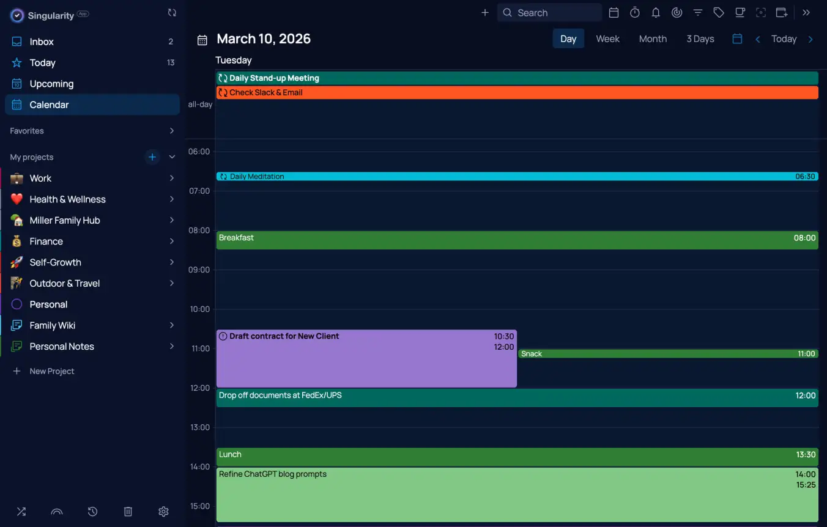The image size is (827, 527).
Task: Expand the Health & Wellness project chevron
Action: point(172,199)
